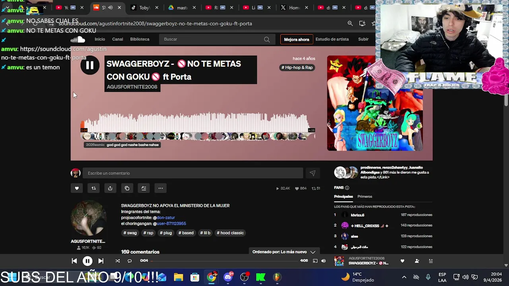
Task: Expand the Ordenado por: Lo más nuevo dropdown
Action: pos(284,252)
